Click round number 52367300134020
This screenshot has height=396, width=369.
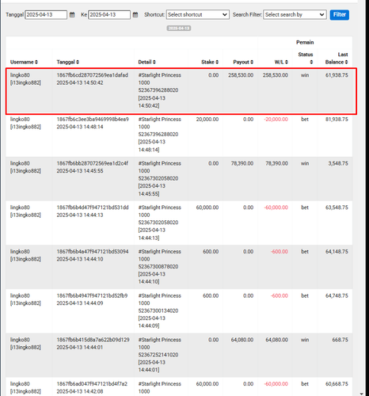158,310
